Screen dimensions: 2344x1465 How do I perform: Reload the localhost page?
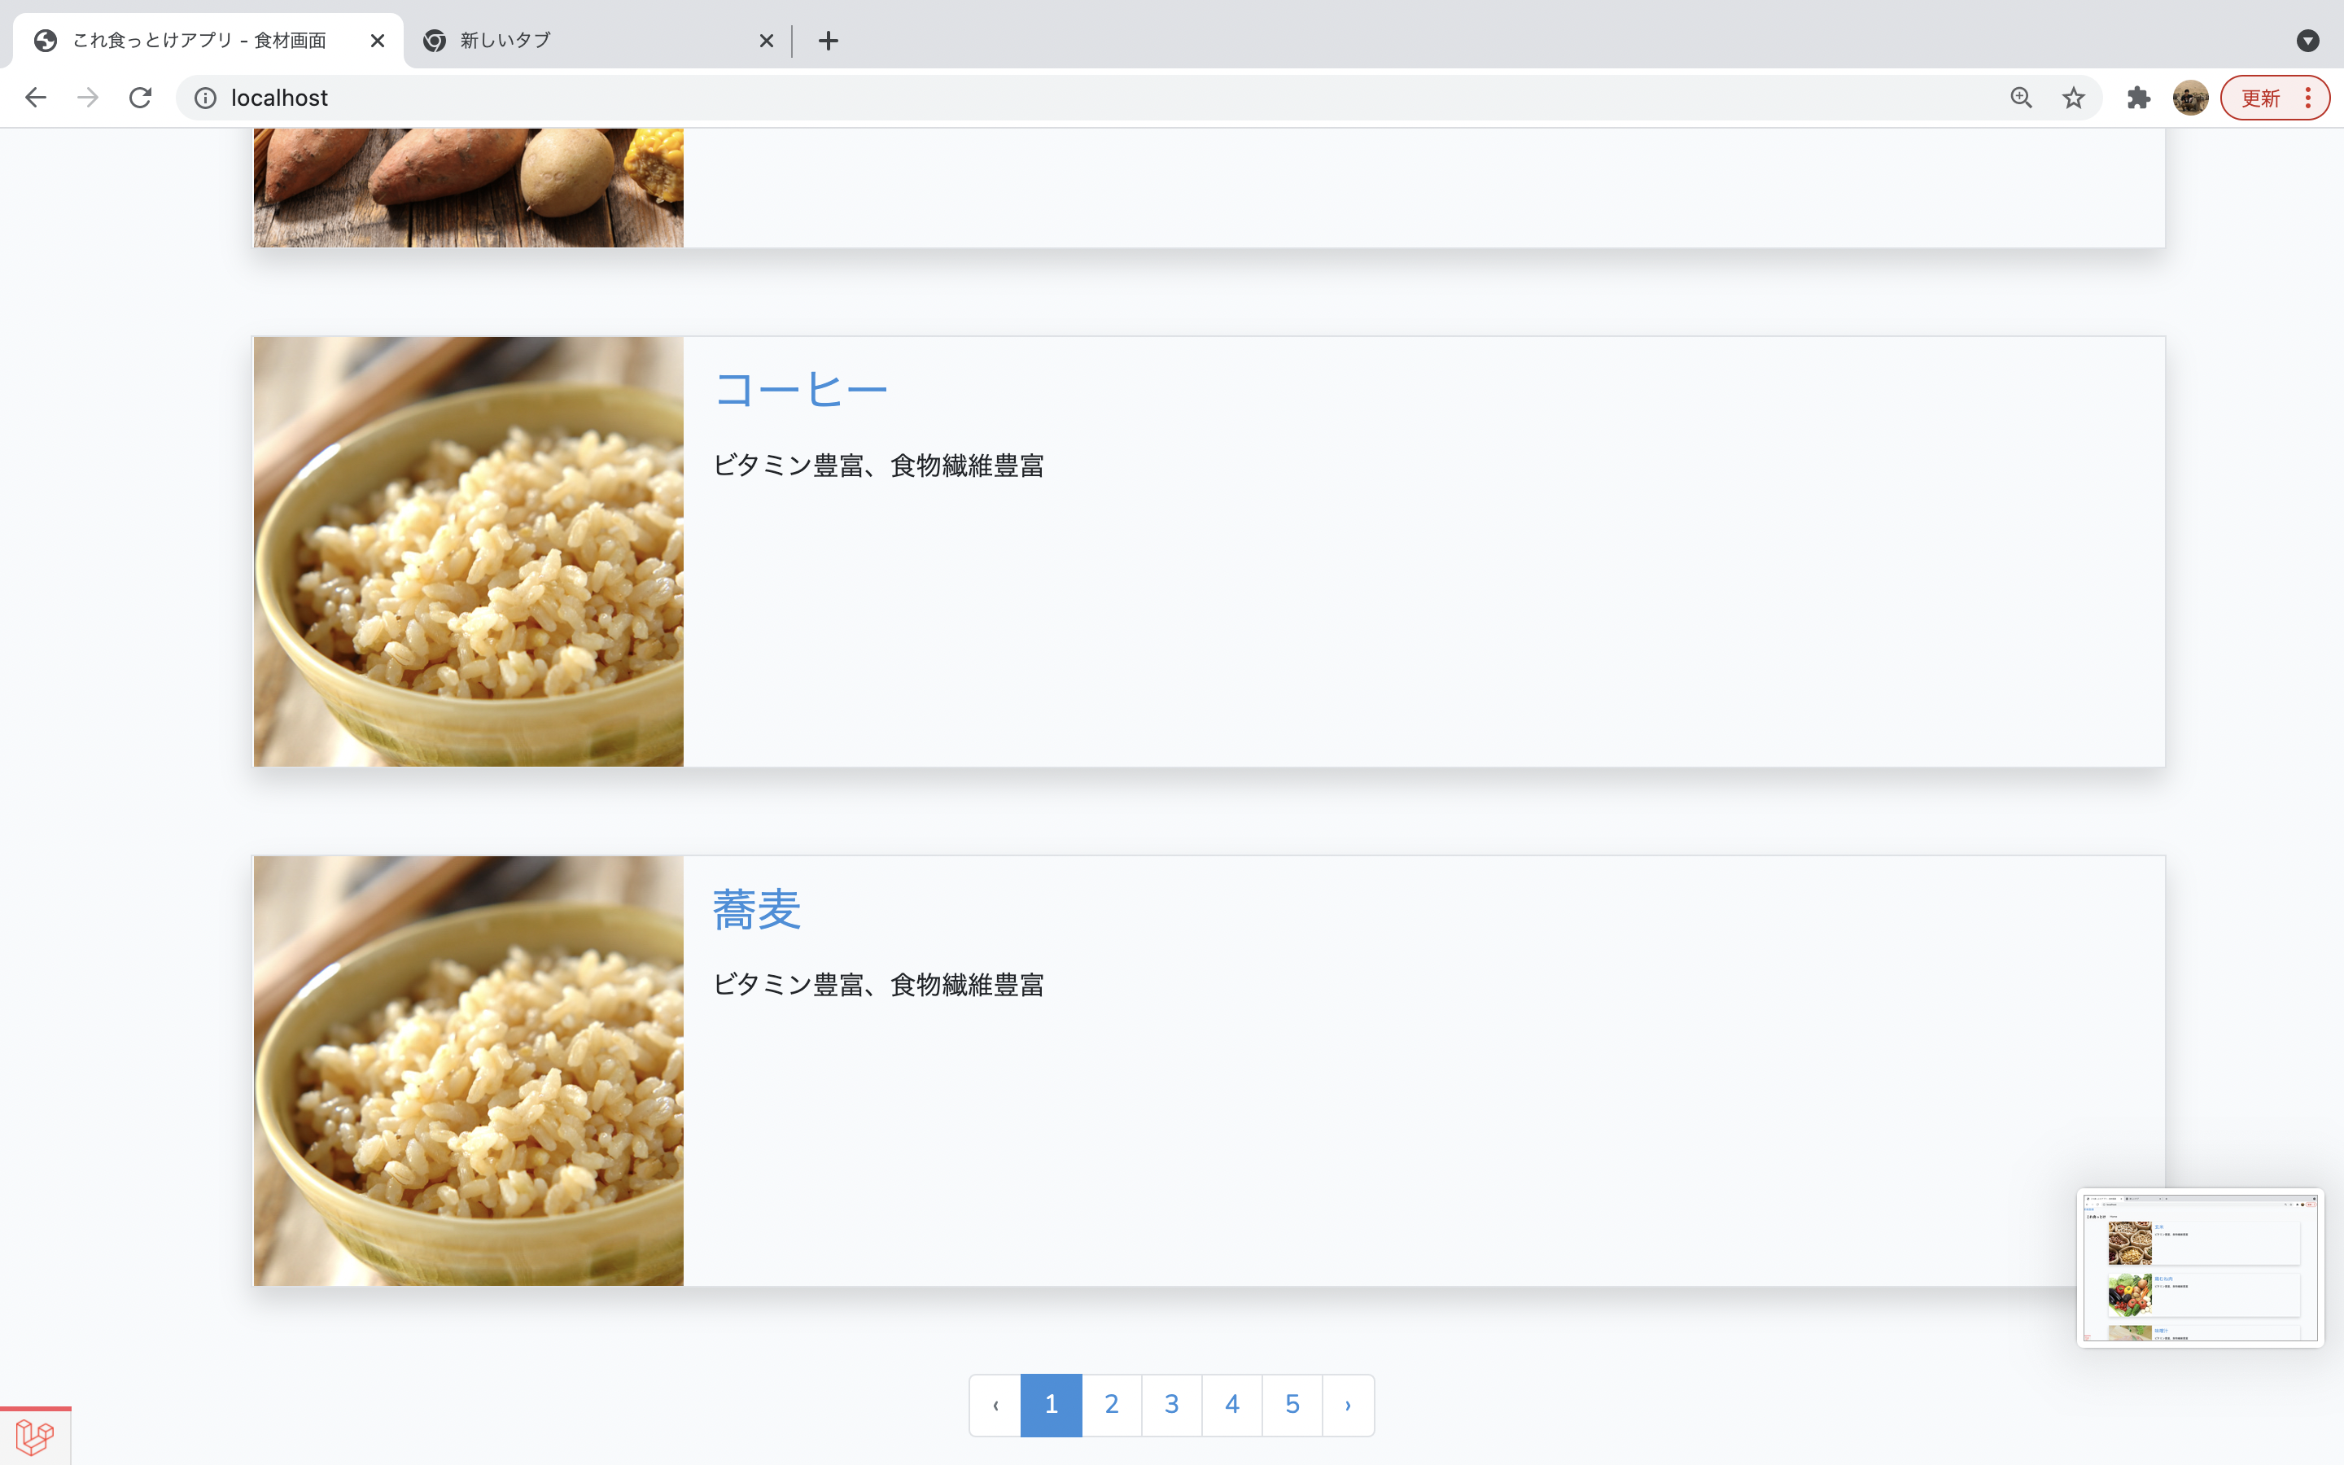click(x=141, y=98)
